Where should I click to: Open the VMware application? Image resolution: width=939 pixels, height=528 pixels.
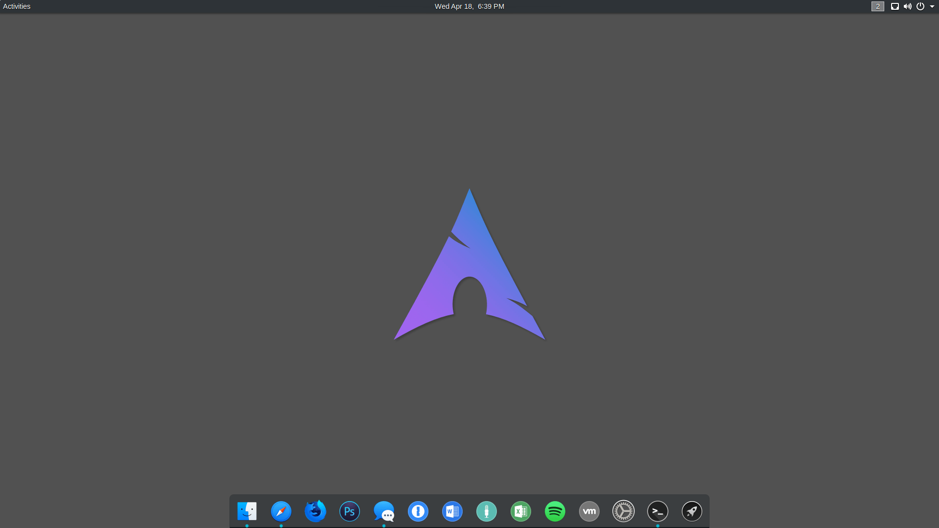(589, 511)
